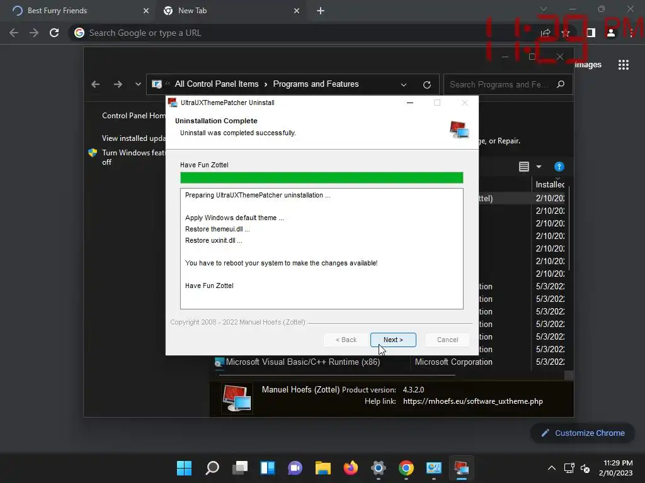
Task: Reload the page in Chrome
Action: coord(54,33)
